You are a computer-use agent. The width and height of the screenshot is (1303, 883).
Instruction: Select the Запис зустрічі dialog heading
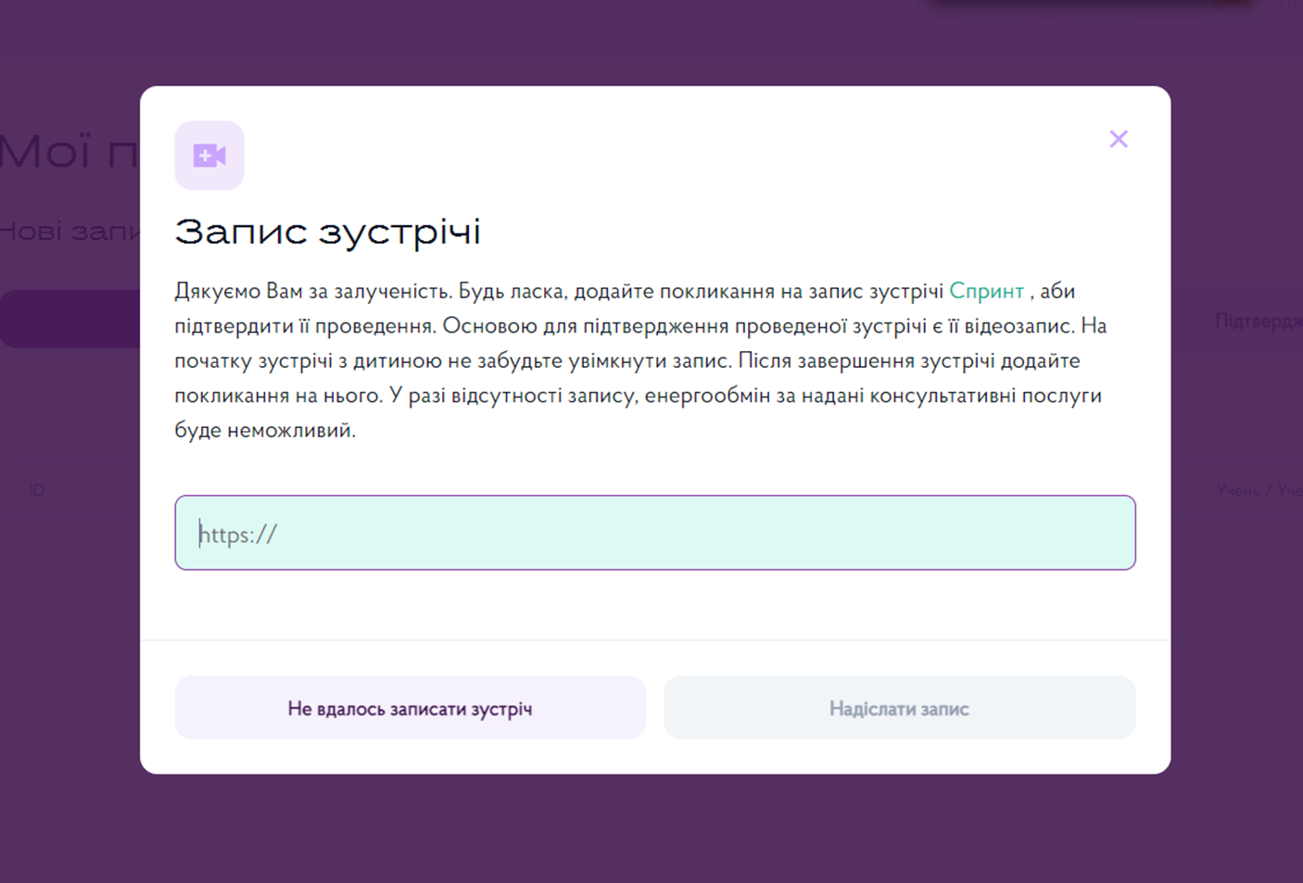coord(328,232)
